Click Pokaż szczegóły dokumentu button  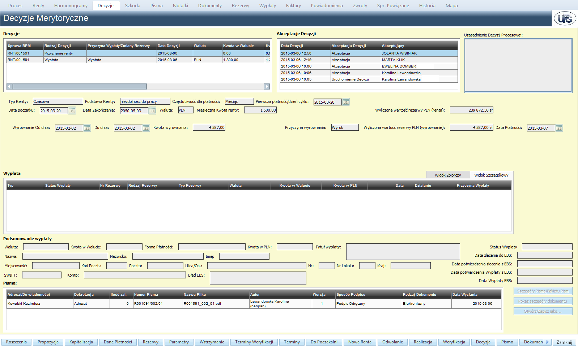(x=543, y=301)
